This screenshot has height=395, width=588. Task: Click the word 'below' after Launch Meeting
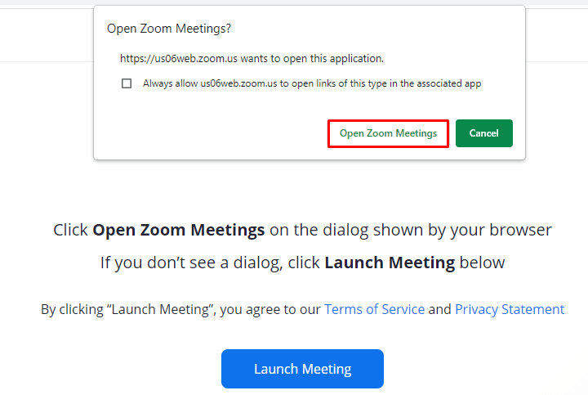click(x=482, y=263)
